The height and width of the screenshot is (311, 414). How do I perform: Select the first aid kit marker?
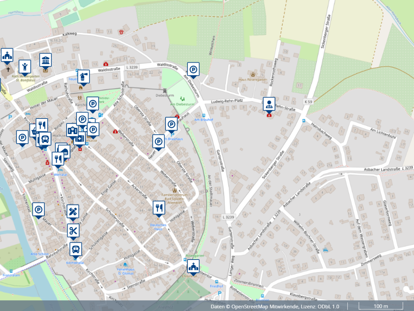(80, 139)
